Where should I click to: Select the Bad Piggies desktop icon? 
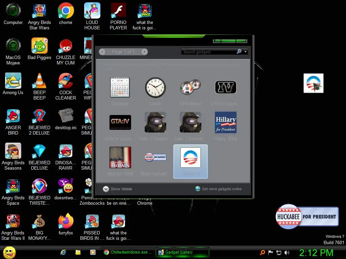[x=39, y=49]
